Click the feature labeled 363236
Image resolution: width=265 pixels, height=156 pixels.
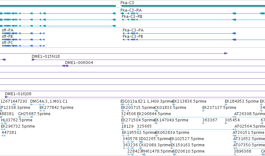point(130,145)
